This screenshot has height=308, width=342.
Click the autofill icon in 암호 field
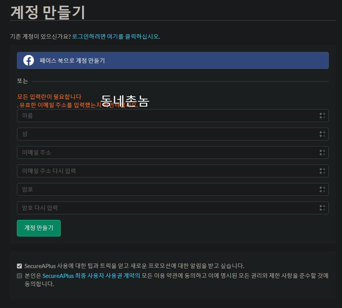click(322, 189)
